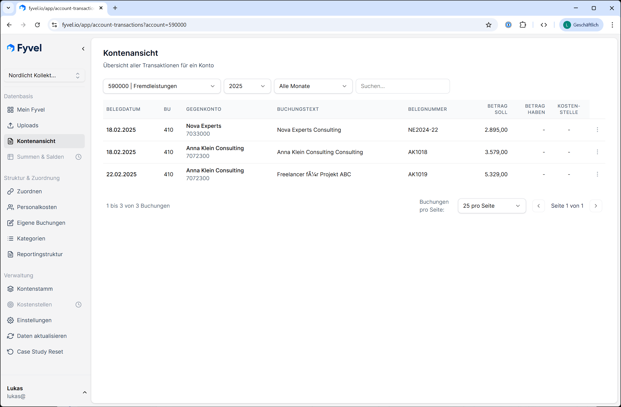Bookmark this page with the star
The height and width of the screenshot is (407, 621).
[x=488, y=25]
